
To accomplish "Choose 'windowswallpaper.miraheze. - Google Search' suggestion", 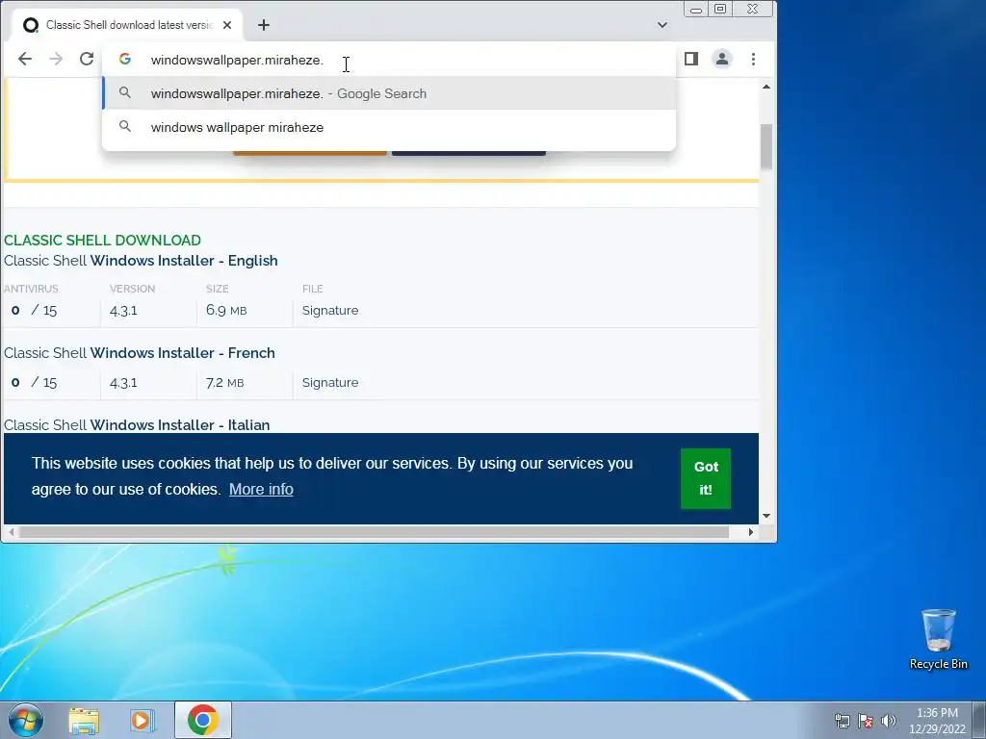I will coord(389,93).
